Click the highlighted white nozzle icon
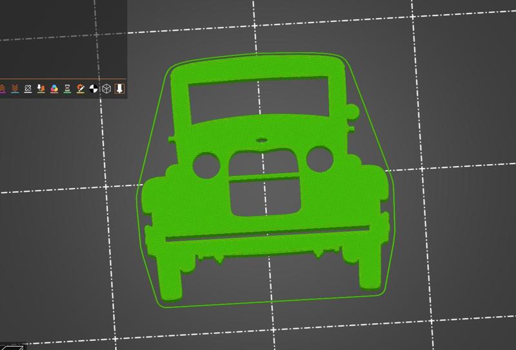 click(119, 88)
